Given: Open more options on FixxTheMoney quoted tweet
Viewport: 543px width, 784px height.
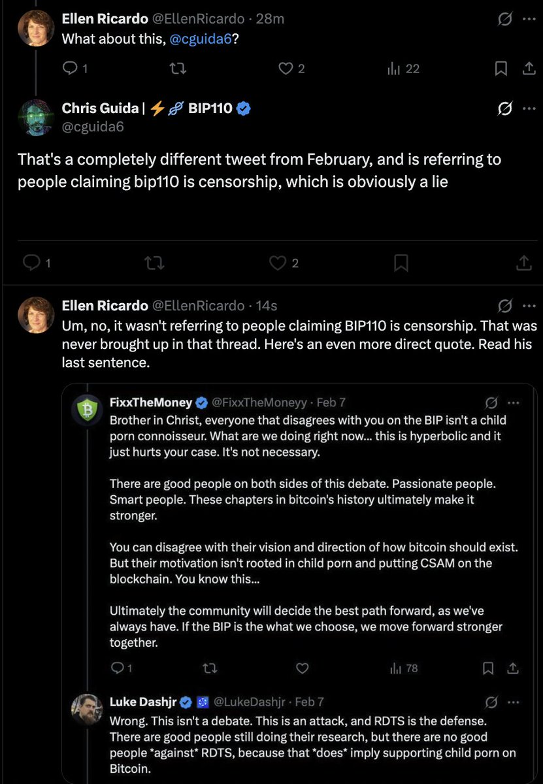Looking at the screenshot, I should [514, 402].
